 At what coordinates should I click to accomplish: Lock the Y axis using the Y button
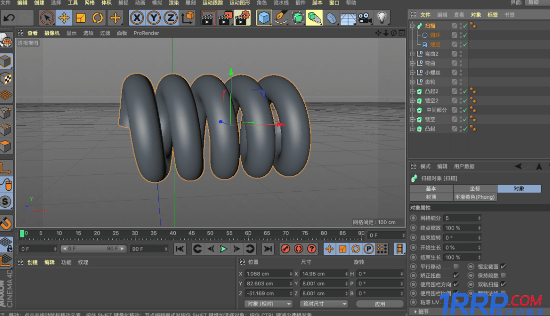154,18
